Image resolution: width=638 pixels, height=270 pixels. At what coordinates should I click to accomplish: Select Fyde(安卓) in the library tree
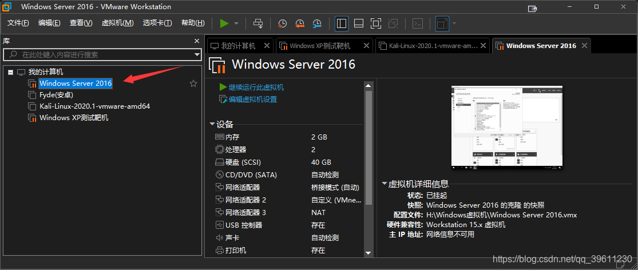(56, 95)
